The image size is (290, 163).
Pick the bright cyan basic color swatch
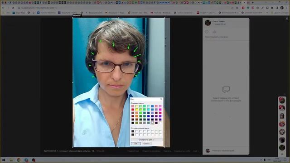(148, 110)
